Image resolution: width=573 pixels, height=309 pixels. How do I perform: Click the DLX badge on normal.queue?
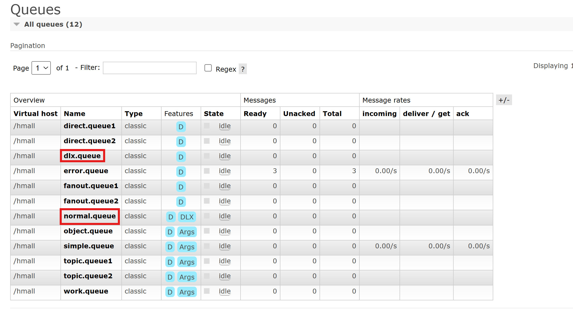[187, 217]
